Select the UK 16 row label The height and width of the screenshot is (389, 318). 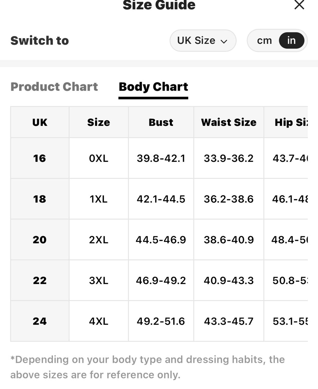(x=40, y=158)
